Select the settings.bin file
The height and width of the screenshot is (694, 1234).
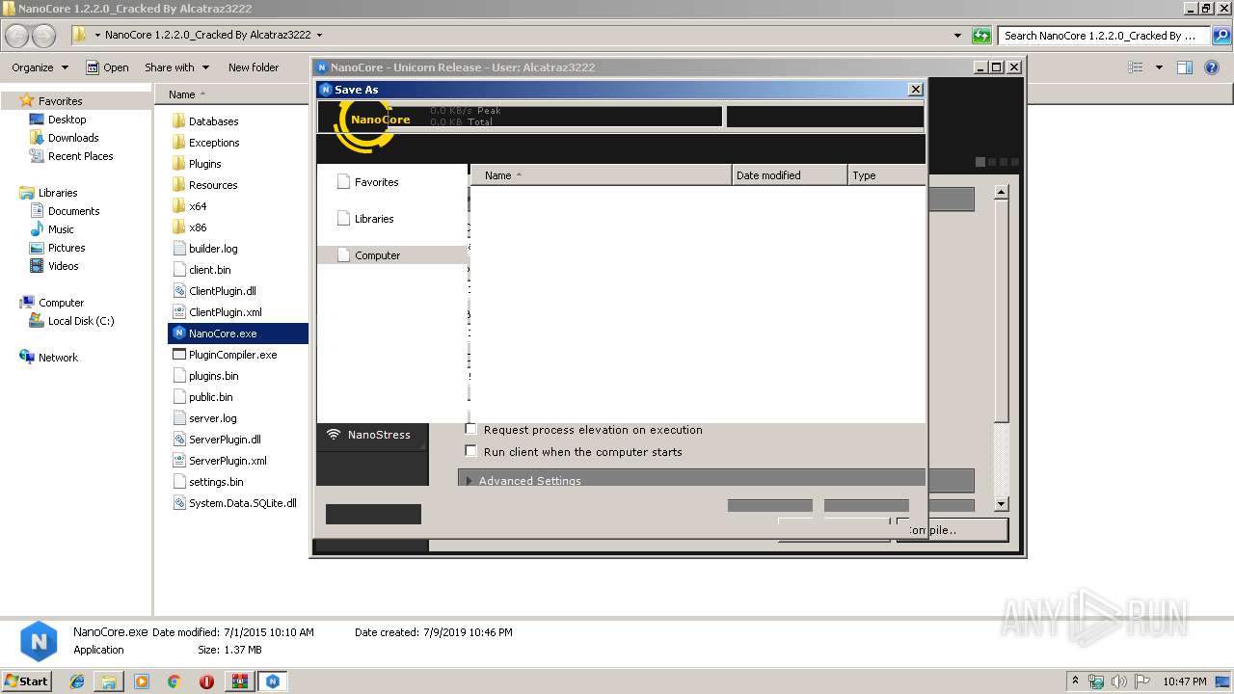(x=207, y=482)
